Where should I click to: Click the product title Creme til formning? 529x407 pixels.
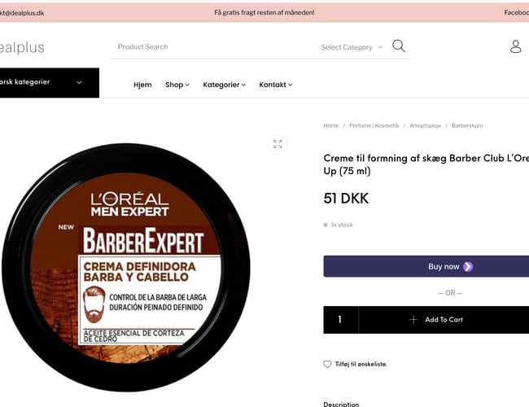(426, 164)
